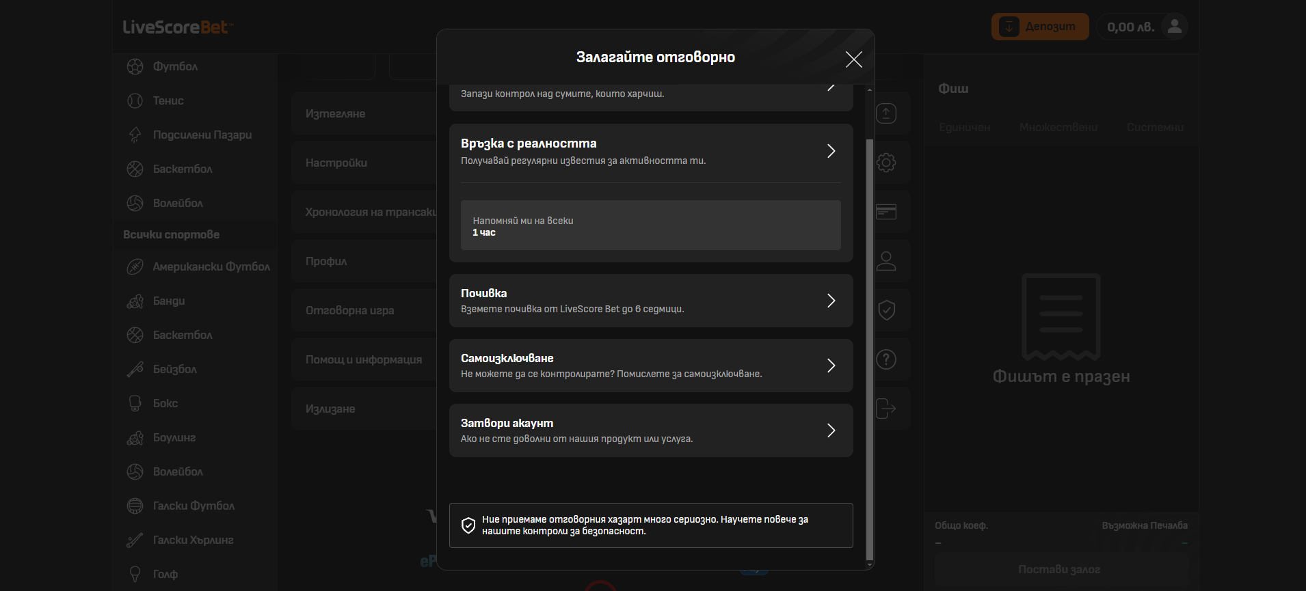Click the shield icon in the safety notice

tap(468, 525)
